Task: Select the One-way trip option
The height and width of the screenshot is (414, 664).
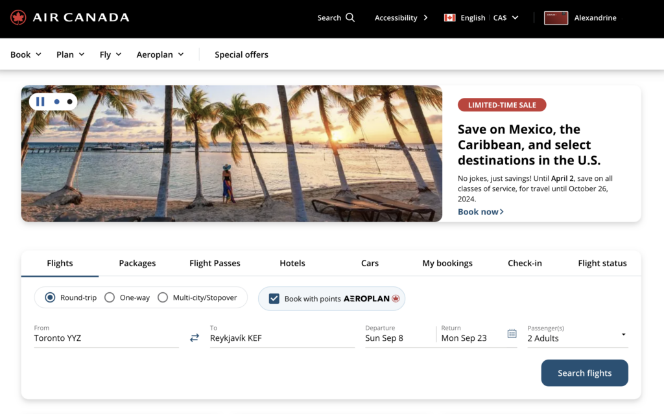Action: point(110,297)
